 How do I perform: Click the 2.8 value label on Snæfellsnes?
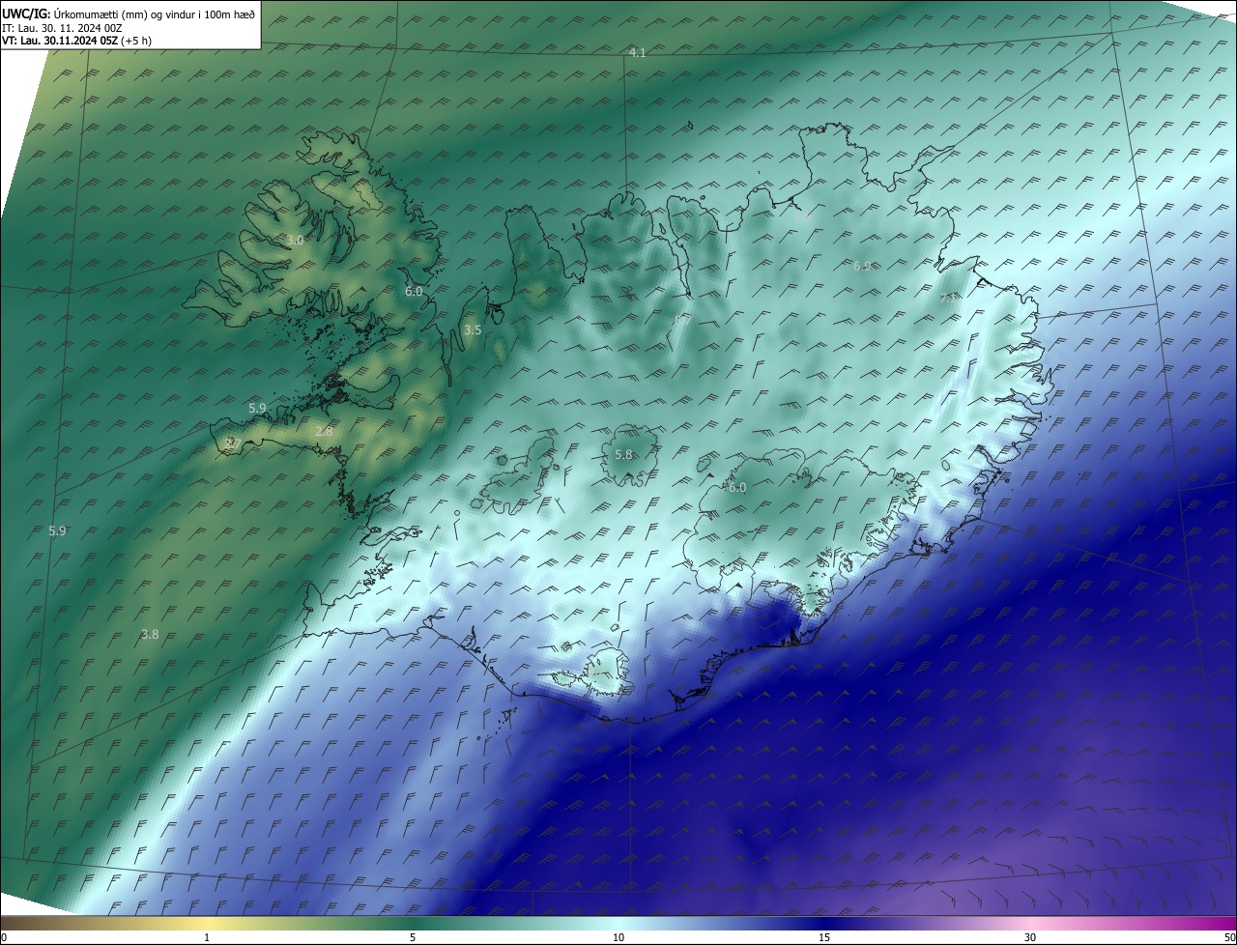(x=324, y=432)
